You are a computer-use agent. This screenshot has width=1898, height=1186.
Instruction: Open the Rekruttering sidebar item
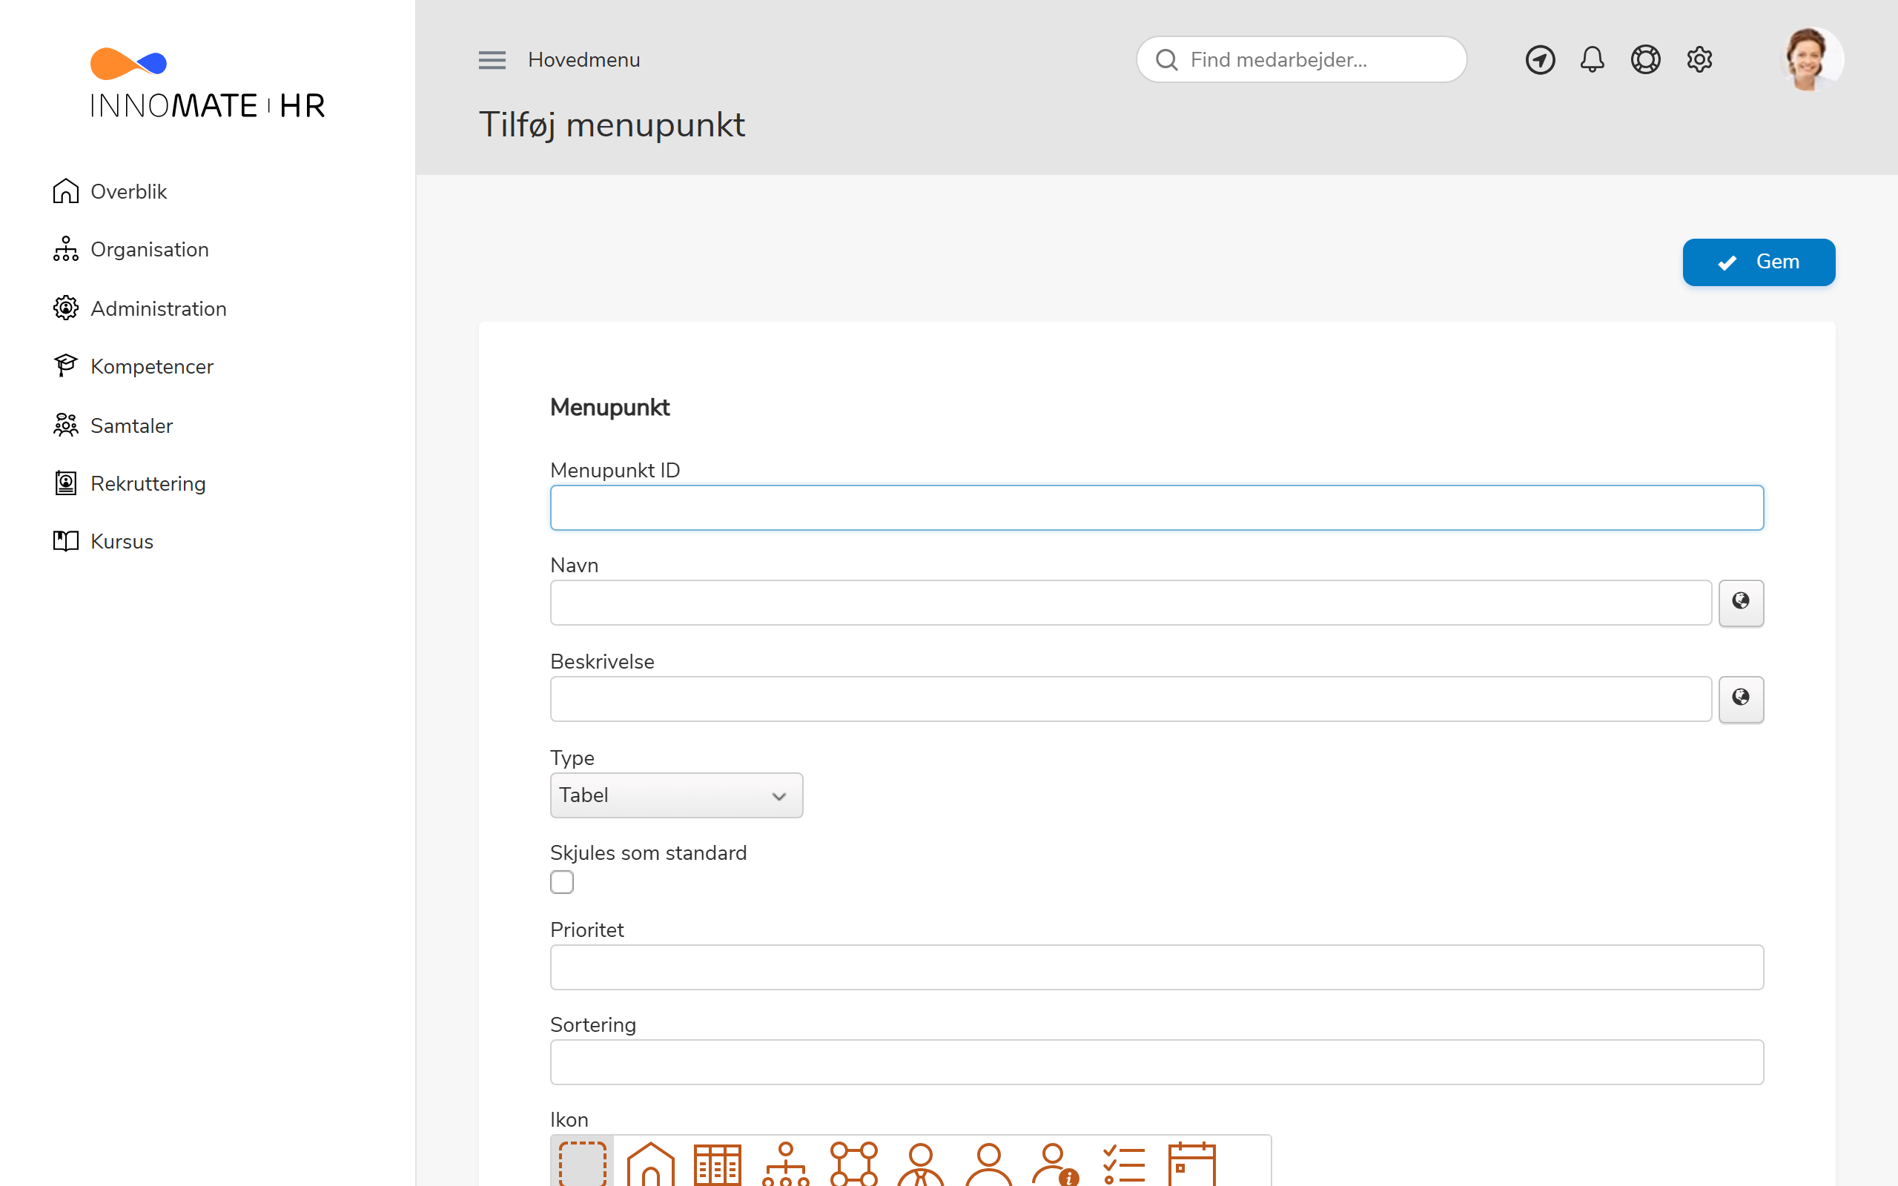[x=130, y=483]
